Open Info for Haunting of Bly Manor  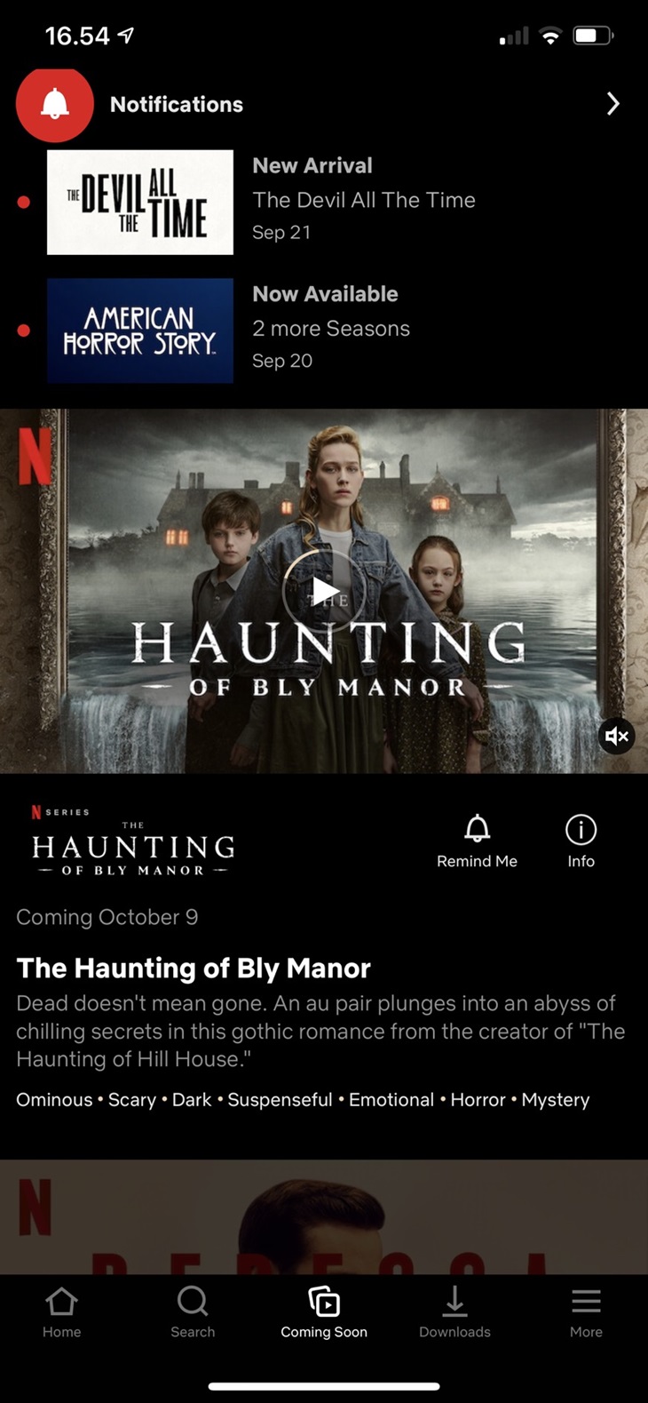(x=581, y=841)
